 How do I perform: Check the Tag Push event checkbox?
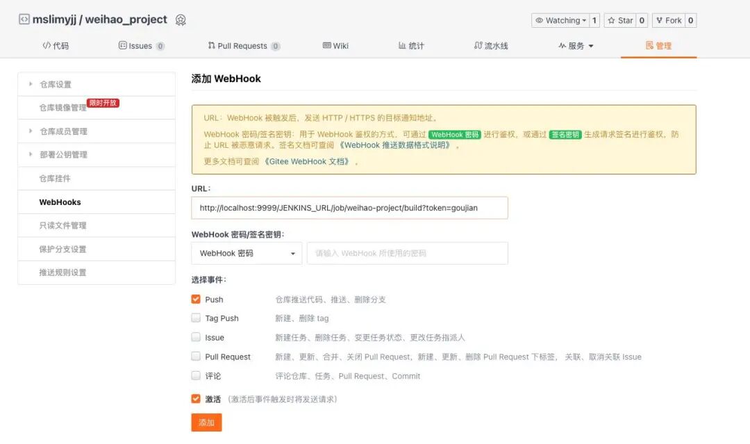196,318
